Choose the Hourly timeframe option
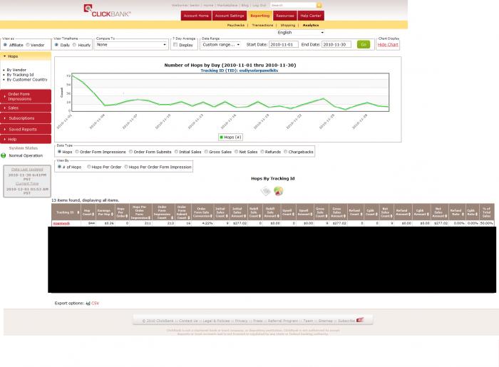 74,45
